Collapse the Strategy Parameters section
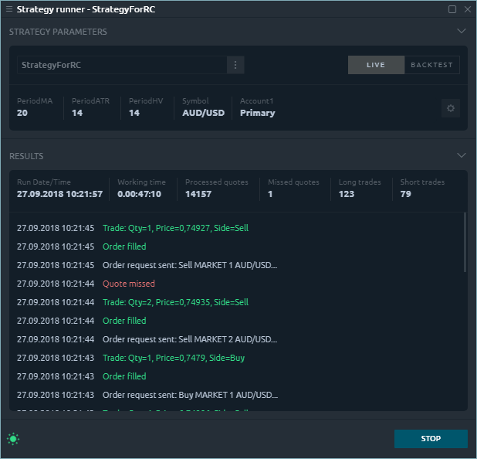The height and width of the screenshot is (459, 477). [x=462, y=32]
